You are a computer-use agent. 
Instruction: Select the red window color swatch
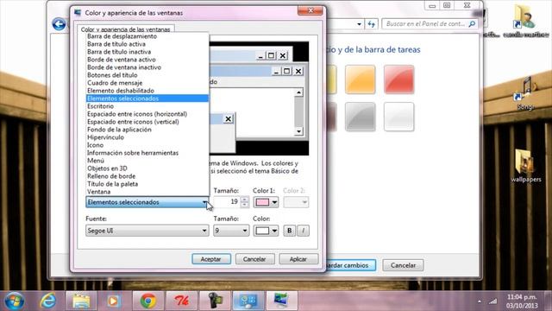398,79
